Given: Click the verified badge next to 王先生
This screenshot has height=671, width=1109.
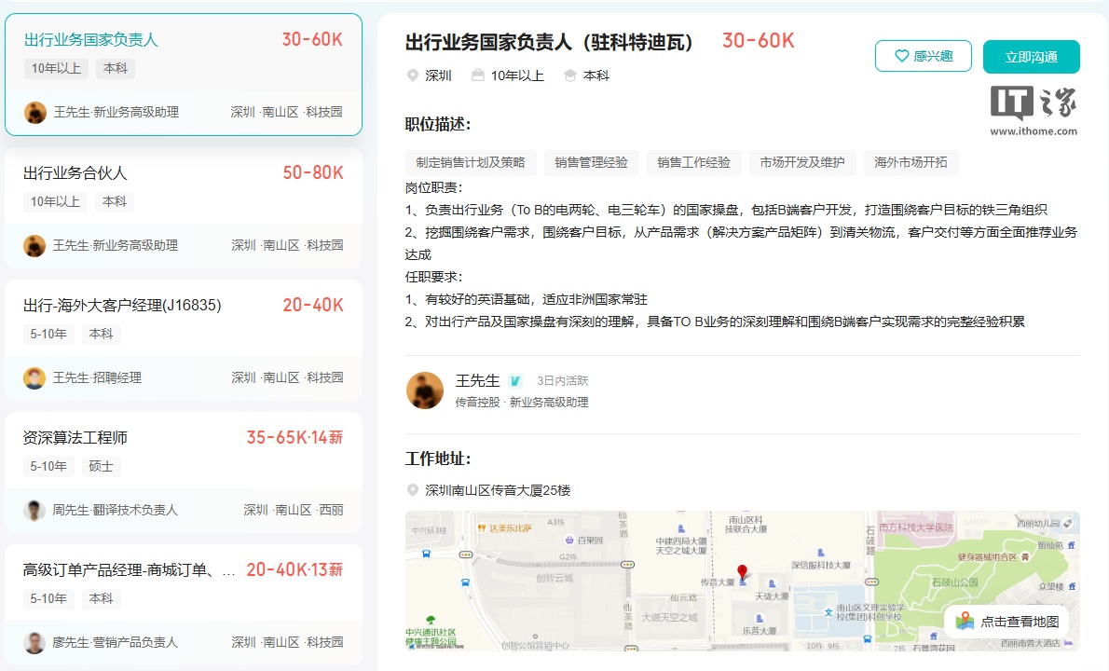Looking at the screenshot, I should pyautogui.click(x=515, y=381).
